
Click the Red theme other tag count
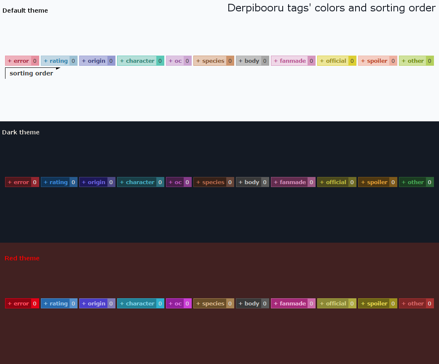(430, 303)
